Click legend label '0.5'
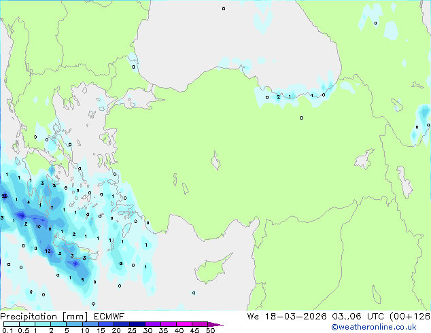The width and height of the screenshot is (431, 333). pos(24,330)
